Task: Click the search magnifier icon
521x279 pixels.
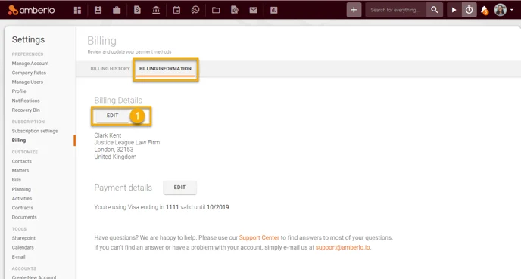Action: [434, 10]
